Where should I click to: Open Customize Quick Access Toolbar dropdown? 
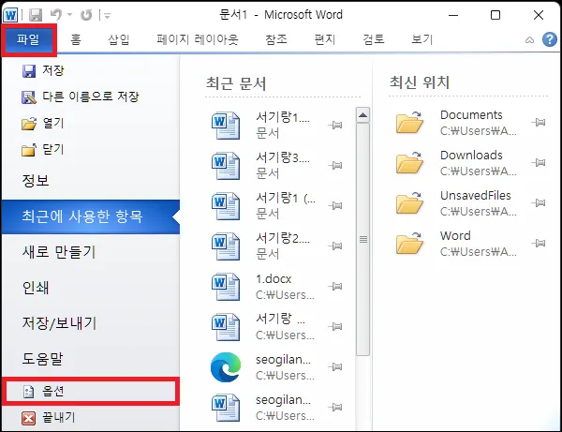coord(107,15)
